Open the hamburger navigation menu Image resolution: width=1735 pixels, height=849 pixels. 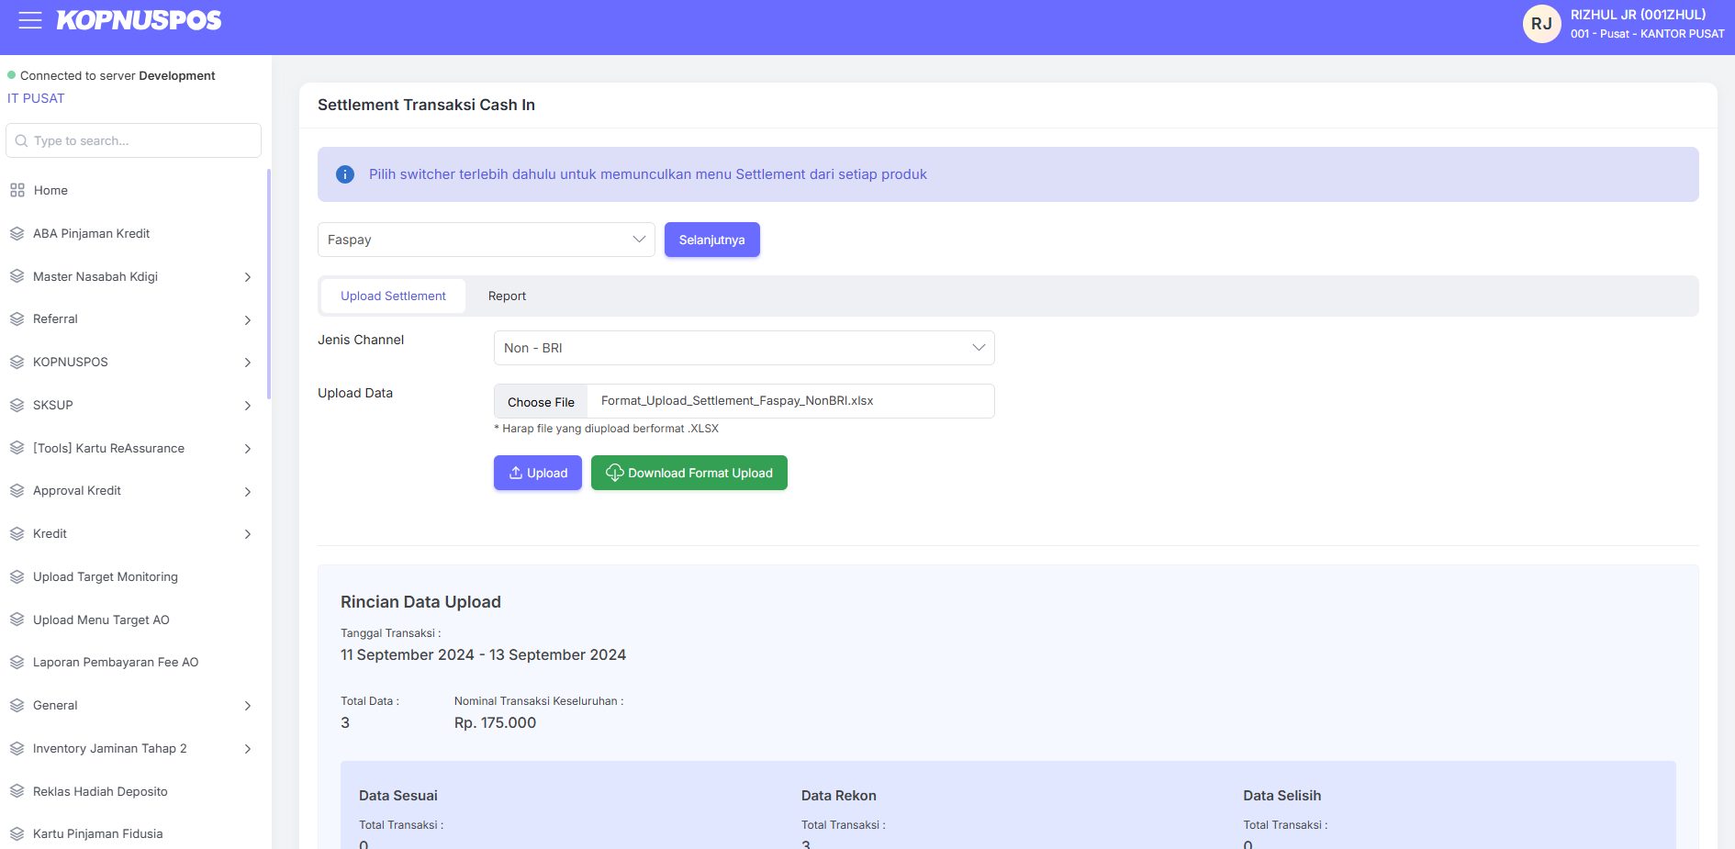click(29, 20)
